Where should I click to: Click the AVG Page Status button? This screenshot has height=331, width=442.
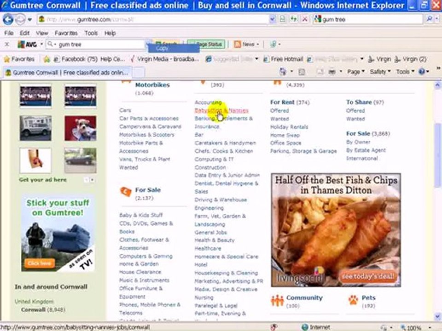click(x=206, y=44)
